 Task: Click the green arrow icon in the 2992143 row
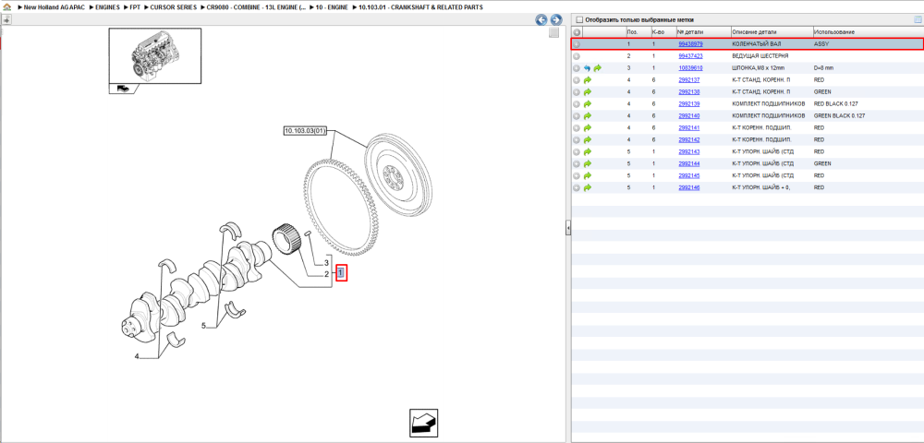(x=588, y=151)
